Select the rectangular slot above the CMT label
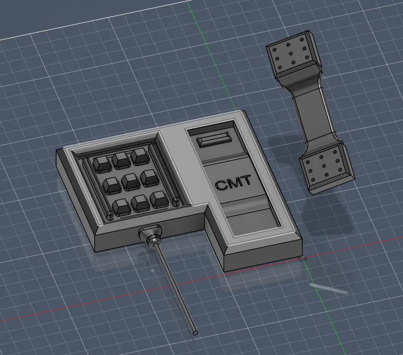Screen dimensions: 403x355 [x=213, y=140]
